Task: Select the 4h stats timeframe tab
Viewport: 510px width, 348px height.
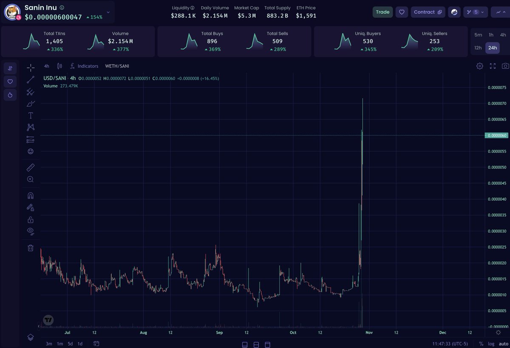Action: [x=503, y=35]
